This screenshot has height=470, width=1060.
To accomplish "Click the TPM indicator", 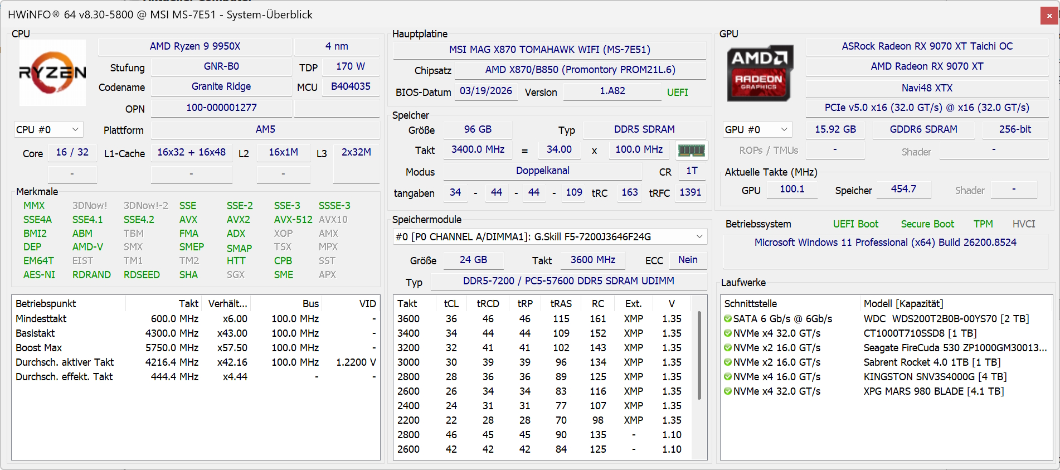I will tap(983, 224).
